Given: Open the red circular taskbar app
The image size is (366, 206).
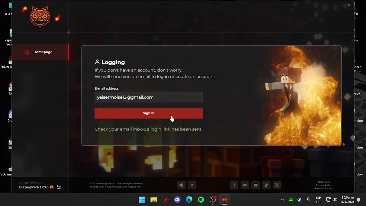Looking at the screenshot, I should pos(166,200).
